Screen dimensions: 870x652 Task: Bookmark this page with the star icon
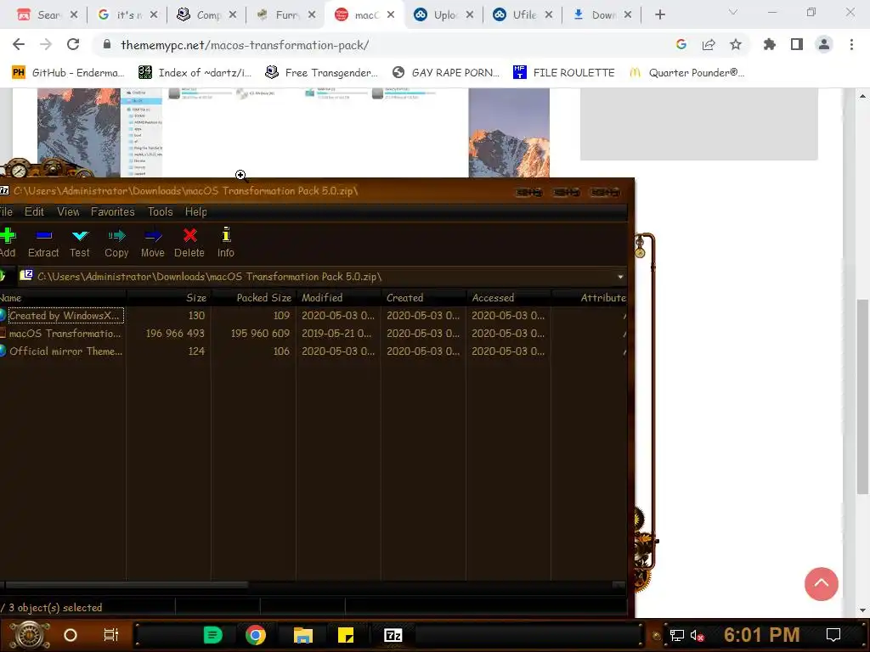coord(736,44)
